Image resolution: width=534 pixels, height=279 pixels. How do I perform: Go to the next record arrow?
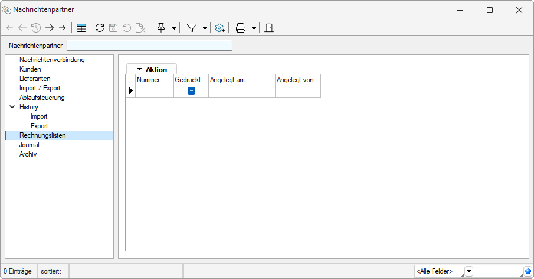[x=50, y=28]
